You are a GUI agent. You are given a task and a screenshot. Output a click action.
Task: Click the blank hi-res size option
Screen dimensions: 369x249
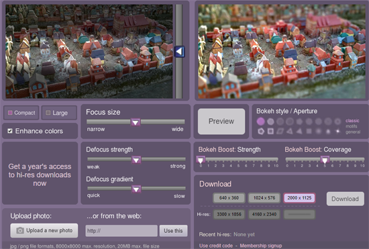pyautogui.click(x=299, y=214)
